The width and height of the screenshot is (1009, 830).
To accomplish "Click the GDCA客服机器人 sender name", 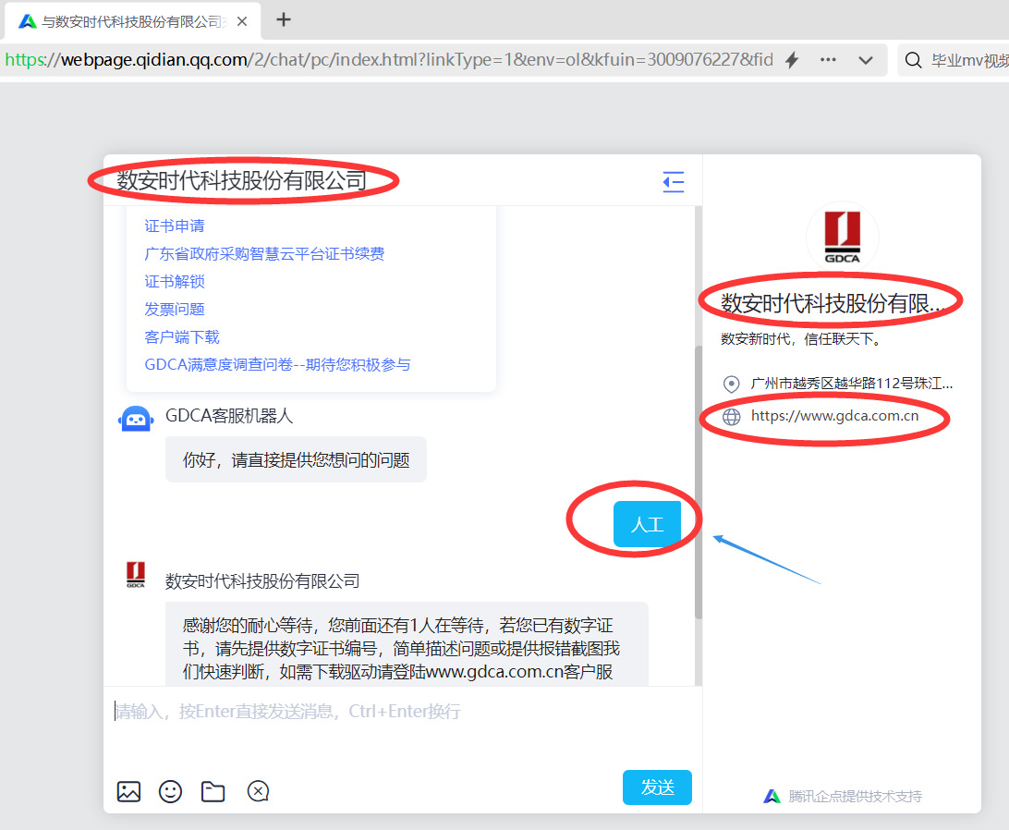I will [229, 415].
